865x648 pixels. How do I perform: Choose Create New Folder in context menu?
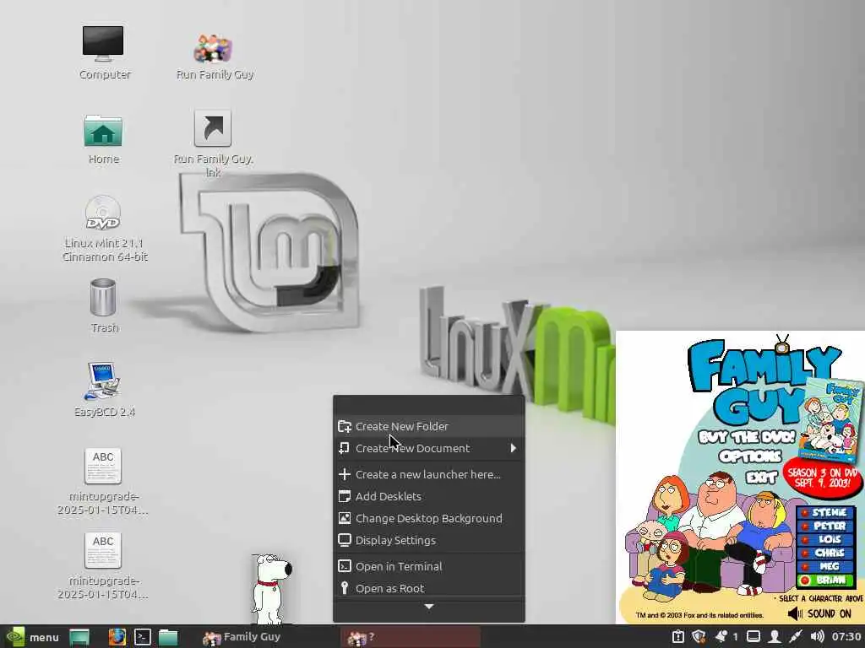pyautogui.click(x=429, y=426)
